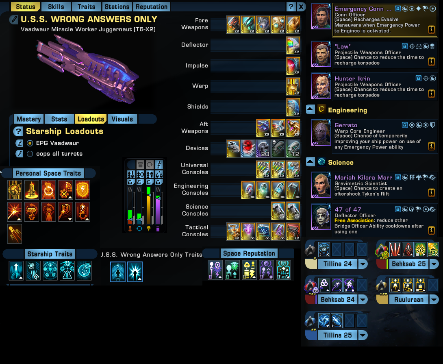Select the EPG Vaadwaur loadout radio button

(30, 144)
